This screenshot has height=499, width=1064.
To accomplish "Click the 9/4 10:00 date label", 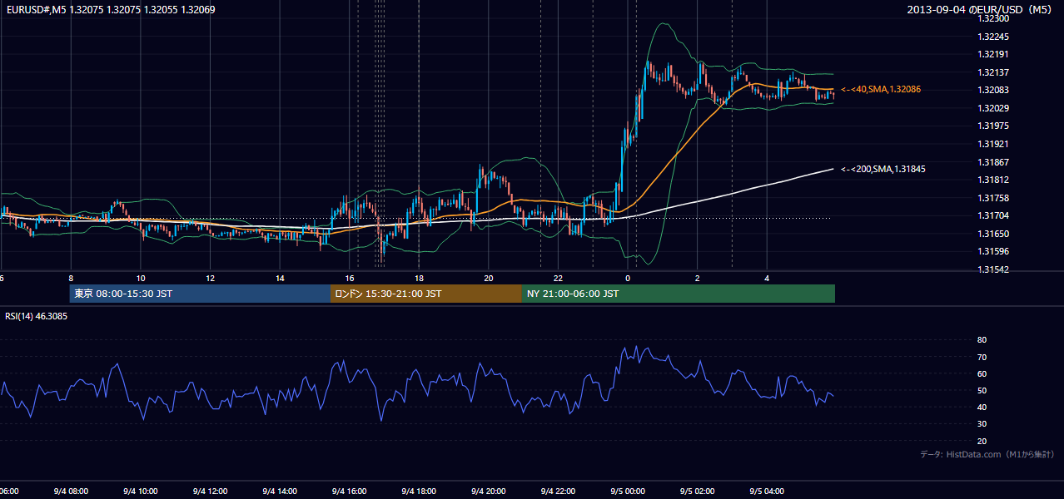I will [141, 491].
